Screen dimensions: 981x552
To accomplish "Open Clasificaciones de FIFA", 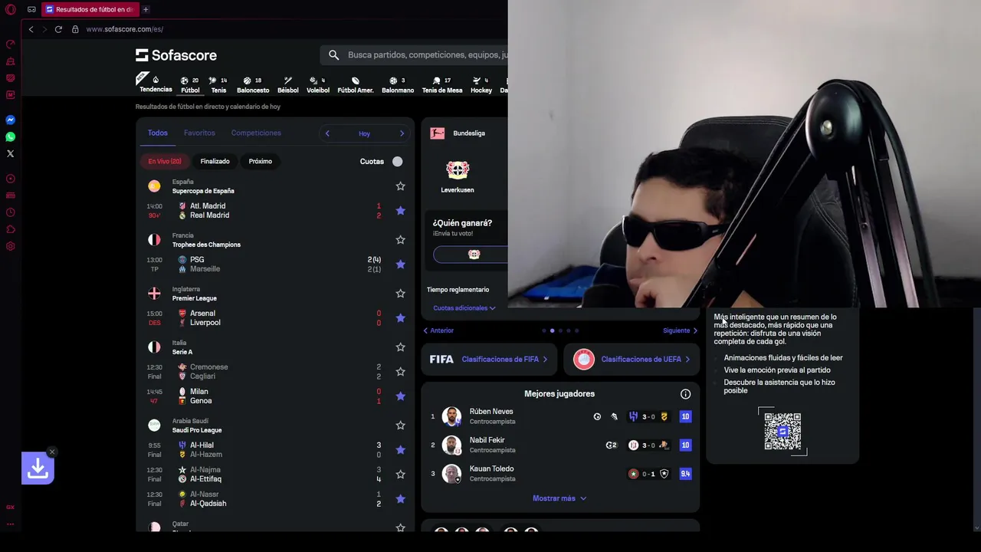I will (x=489, y=359).
